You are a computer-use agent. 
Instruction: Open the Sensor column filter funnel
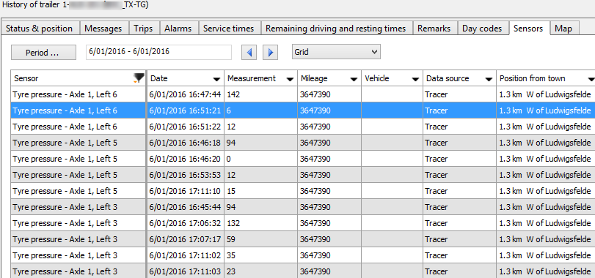click(139, 78)
